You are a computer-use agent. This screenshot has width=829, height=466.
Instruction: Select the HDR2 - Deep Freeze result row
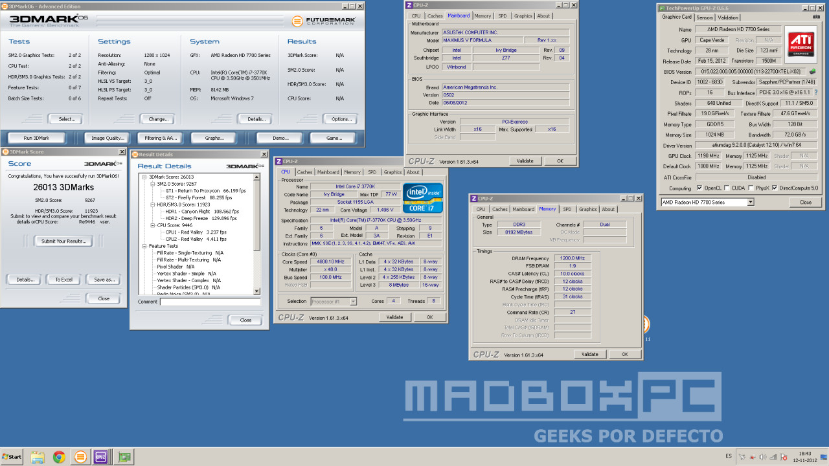tap(201, 219)
